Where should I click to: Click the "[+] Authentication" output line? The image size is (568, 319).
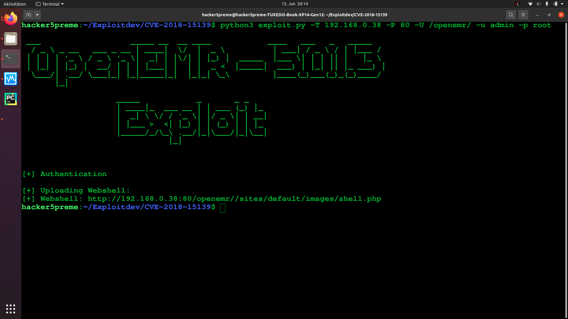[64, 174]
